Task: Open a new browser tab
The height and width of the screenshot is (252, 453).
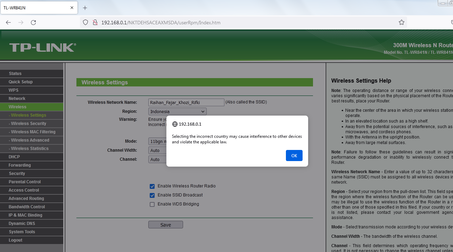Action: click(x=85, y=8)
